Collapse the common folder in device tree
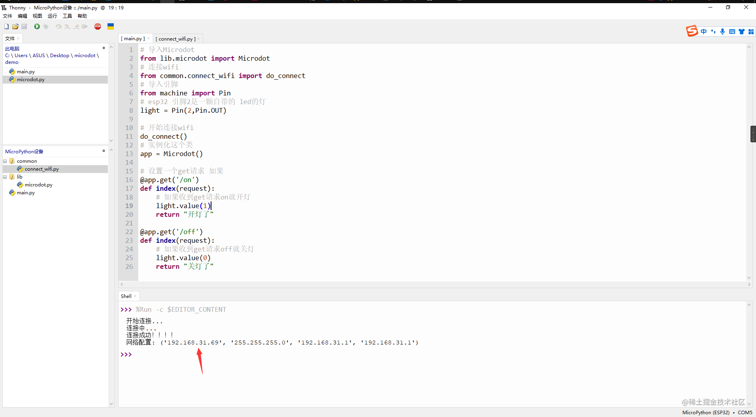This screenshot has width=756, height=417. click(5, 161)
